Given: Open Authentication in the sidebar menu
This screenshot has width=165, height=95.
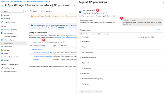Looking at the screenshot, I should [8, 33].
